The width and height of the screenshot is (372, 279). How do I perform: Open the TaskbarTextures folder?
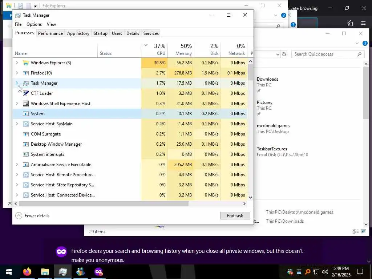tap(272, 149)
